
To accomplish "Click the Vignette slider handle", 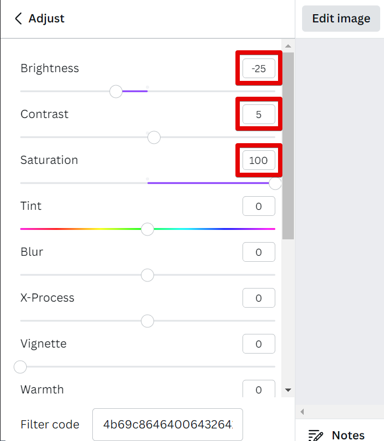I will tap(20, 367).
